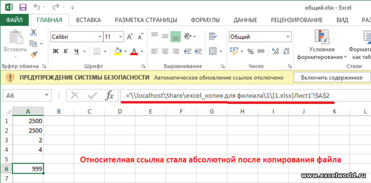Select cell A1 containing 2500
371x183 pixels.
(x=28, y=121)
